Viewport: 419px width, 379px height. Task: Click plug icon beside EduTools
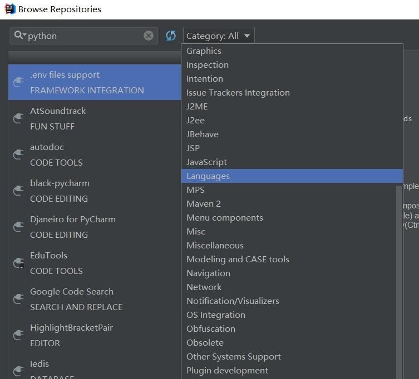click(x=19, y=263)
